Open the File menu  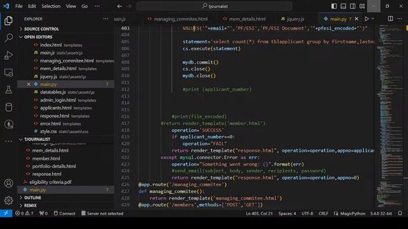18,6
